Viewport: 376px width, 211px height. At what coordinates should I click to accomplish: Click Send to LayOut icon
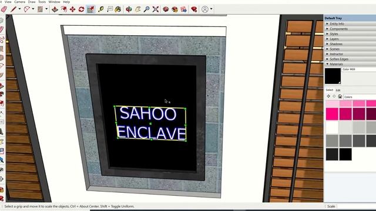tap(184, 9)
